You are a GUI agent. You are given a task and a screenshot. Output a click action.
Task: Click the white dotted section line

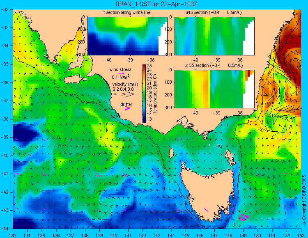[x=111, y=141]
